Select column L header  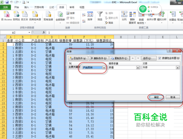[177, 37]
